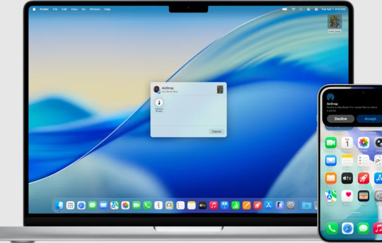The height and width of the screenshot is (243, 382).
Task: Open Contacts in the Mac Dock
Action: [x=169, y=205]
